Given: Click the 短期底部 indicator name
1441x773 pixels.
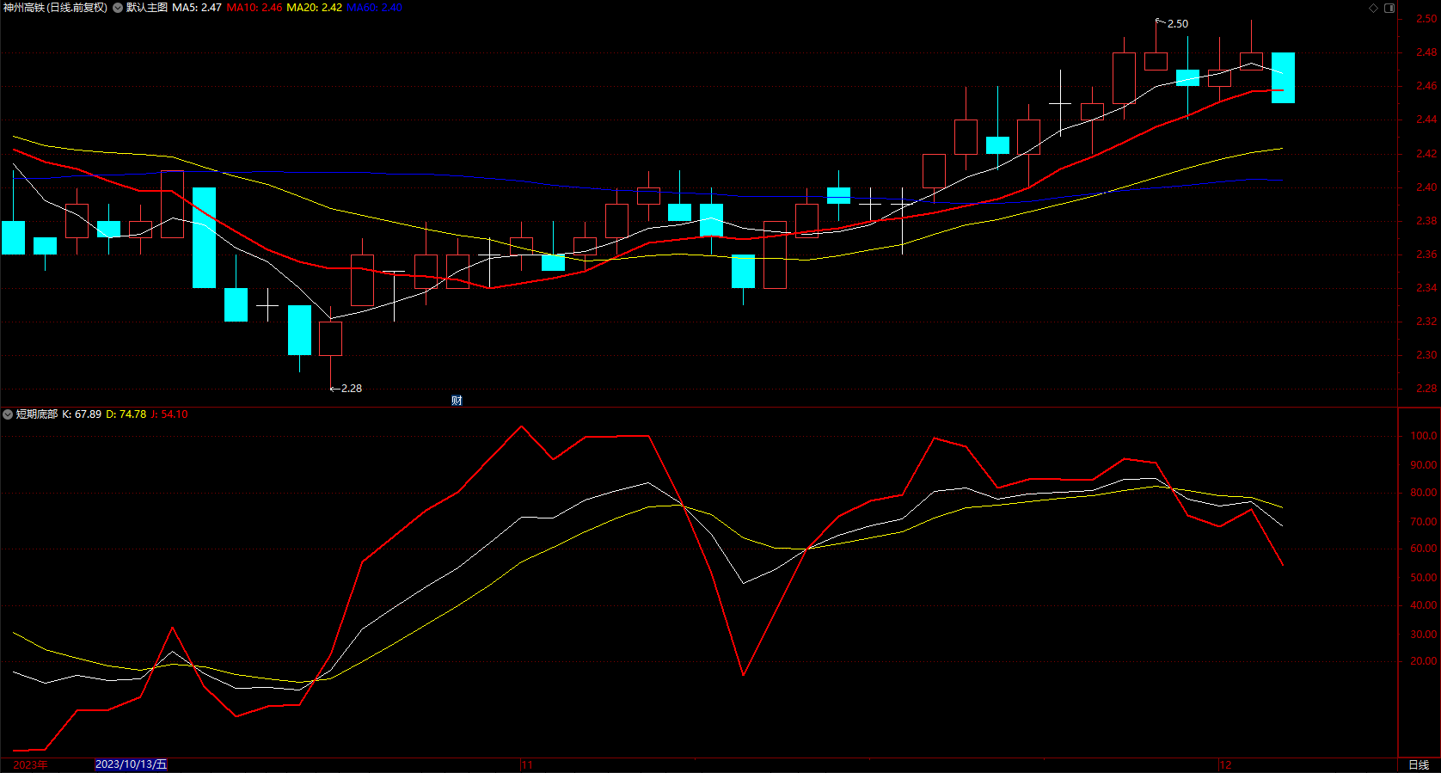Looking at the screenshot, I should [37, 414].
